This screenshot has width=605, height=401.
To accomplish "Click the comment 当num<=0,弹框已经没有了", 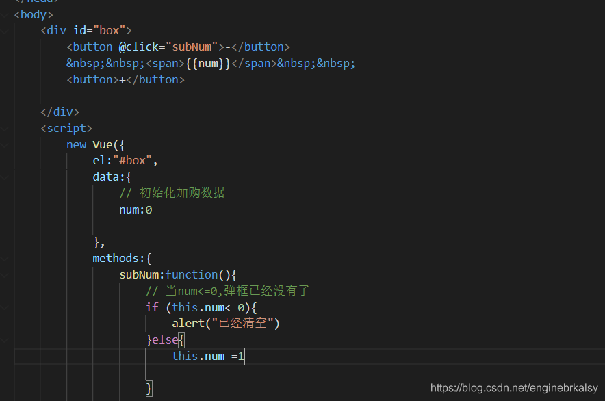I will 227,291.
